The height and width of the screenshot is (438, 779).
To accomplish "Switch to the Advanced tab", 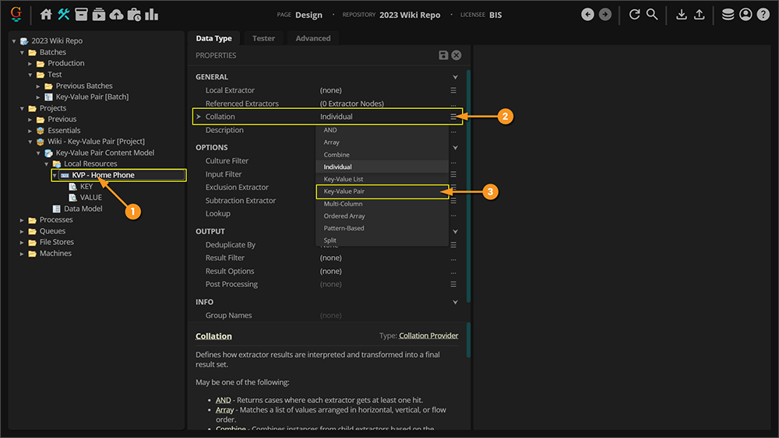I will pos(313,38).
